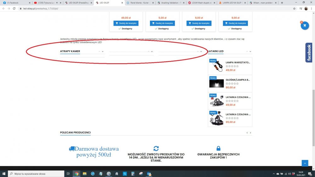Click previous arrow of POLECANI PRODUCENCI
This screenshot has width=315, height=177.
(x=247, y=133)
